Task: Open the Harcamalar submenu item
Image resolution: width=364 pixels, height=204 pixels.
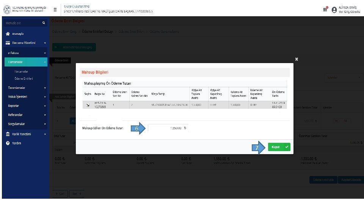Action: tap(21, 71)
